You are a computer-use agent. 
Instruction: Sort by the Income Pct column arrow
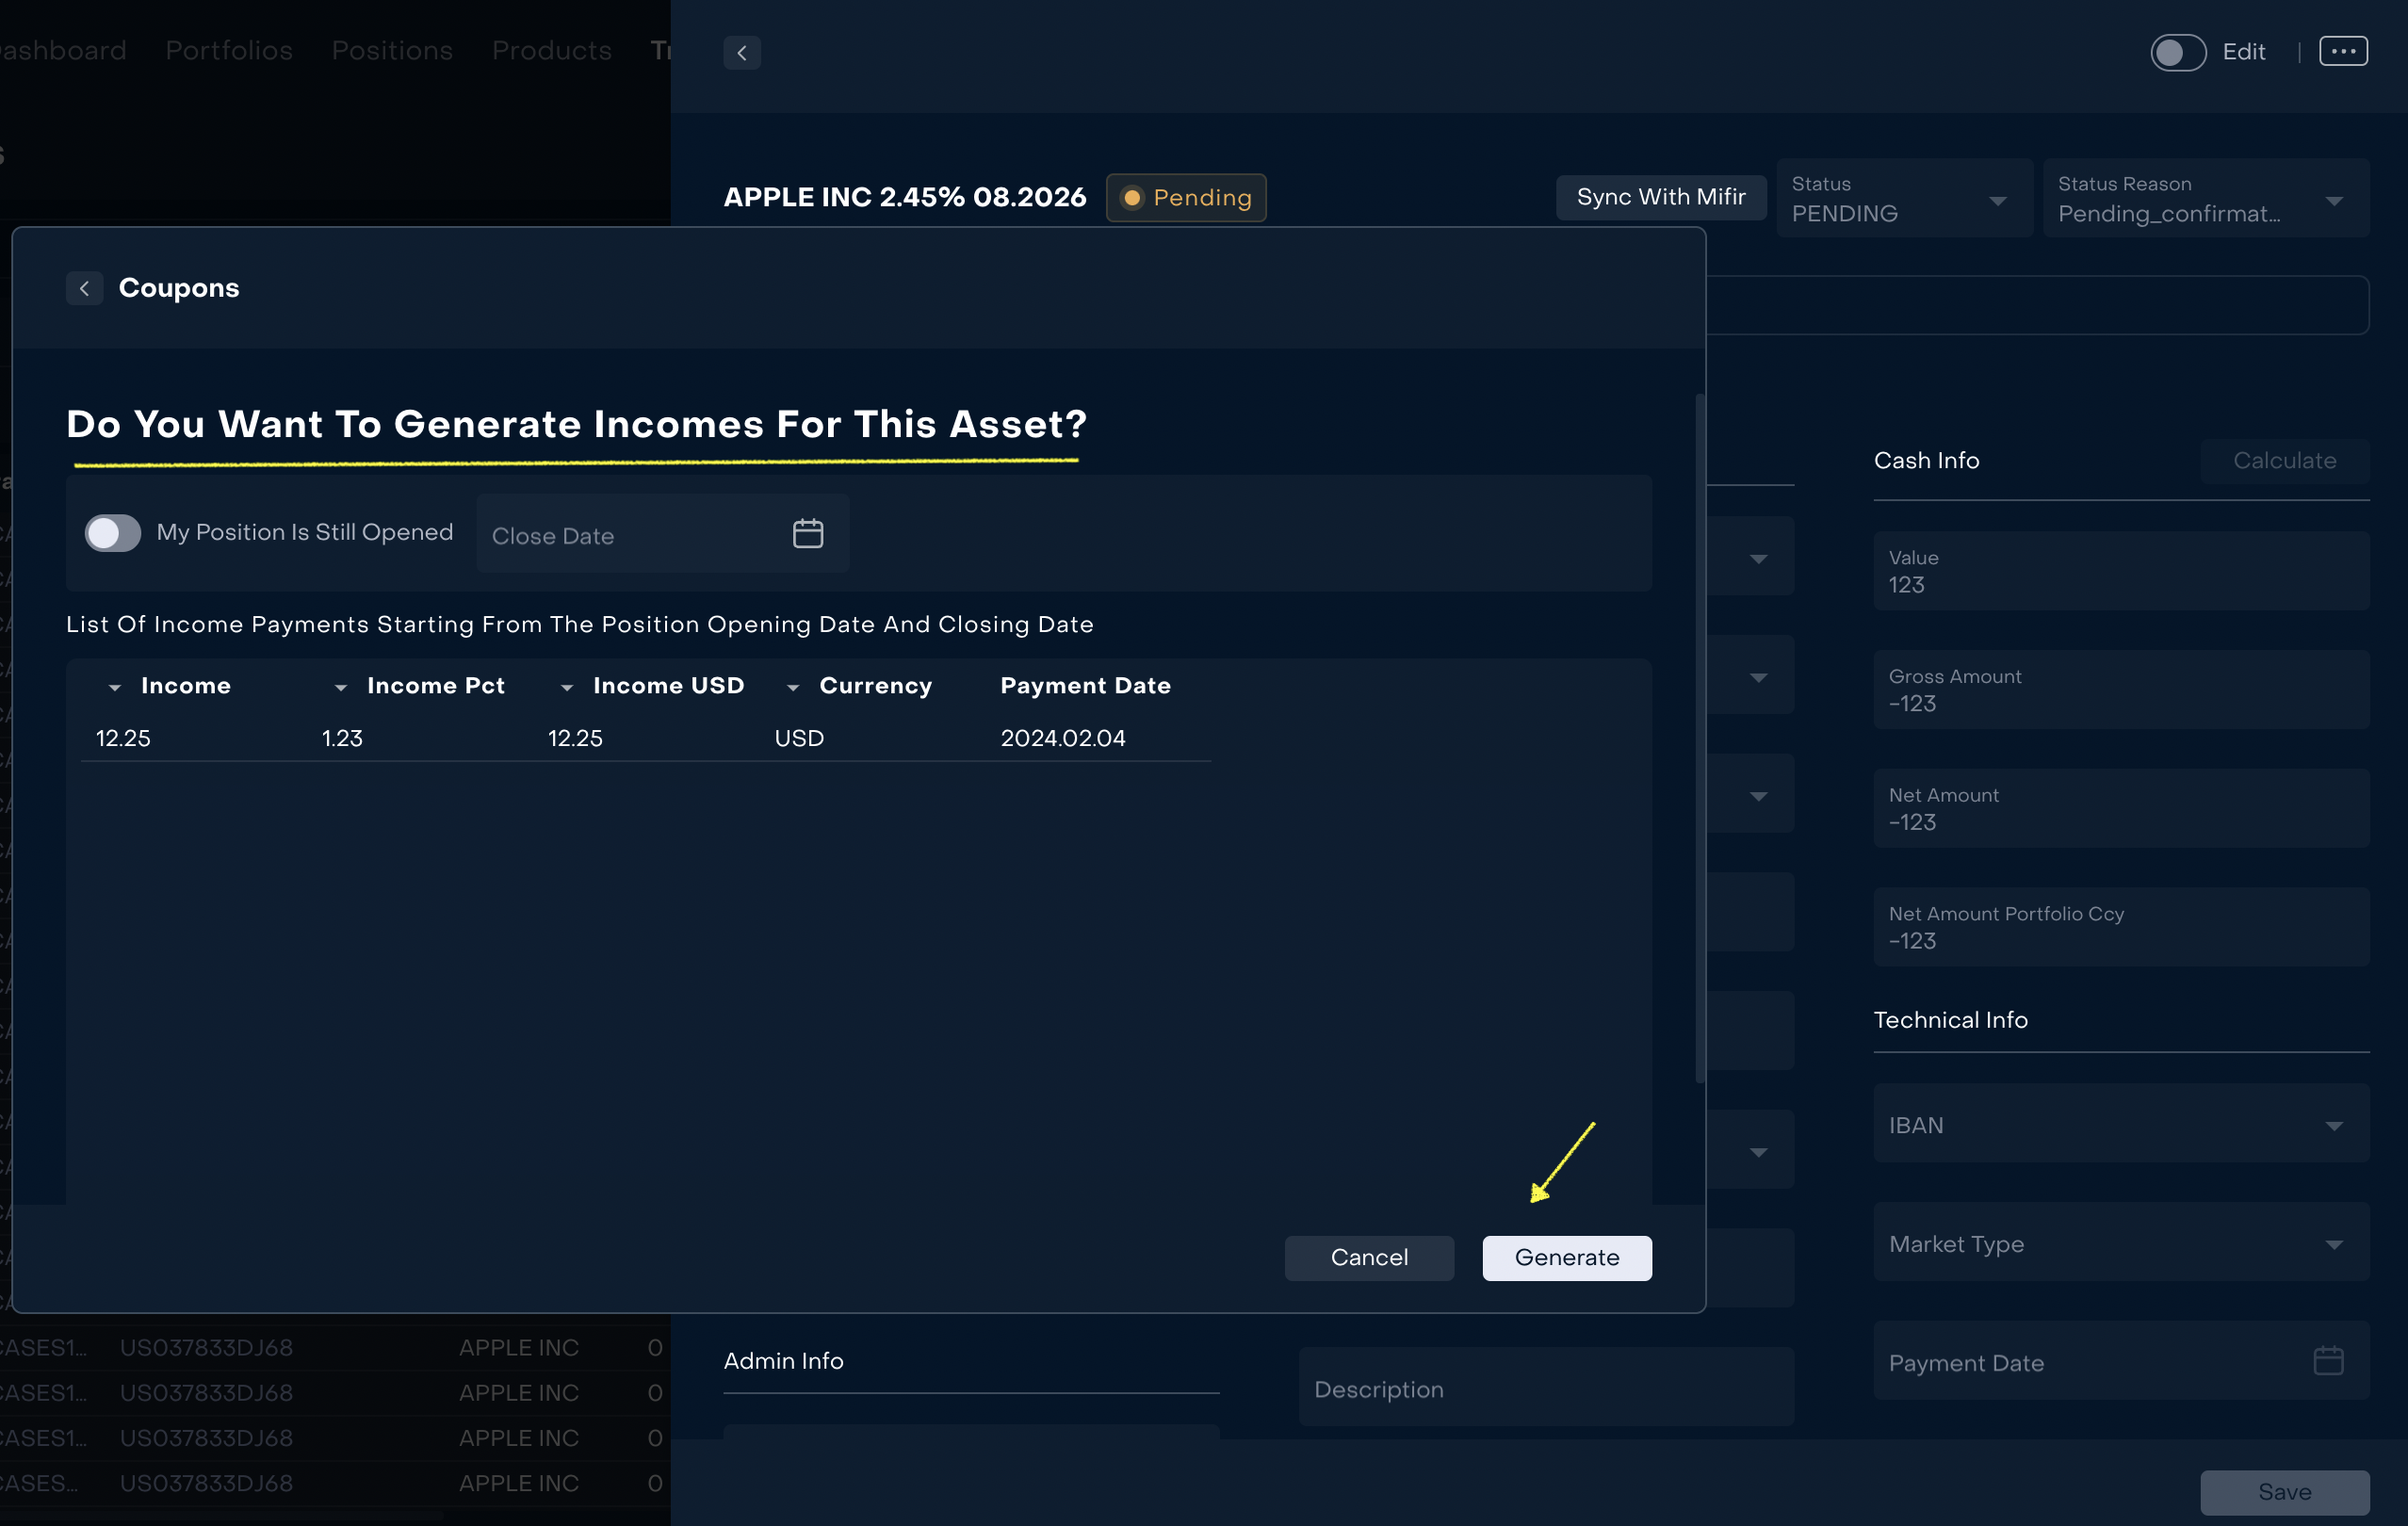[340, 688]
